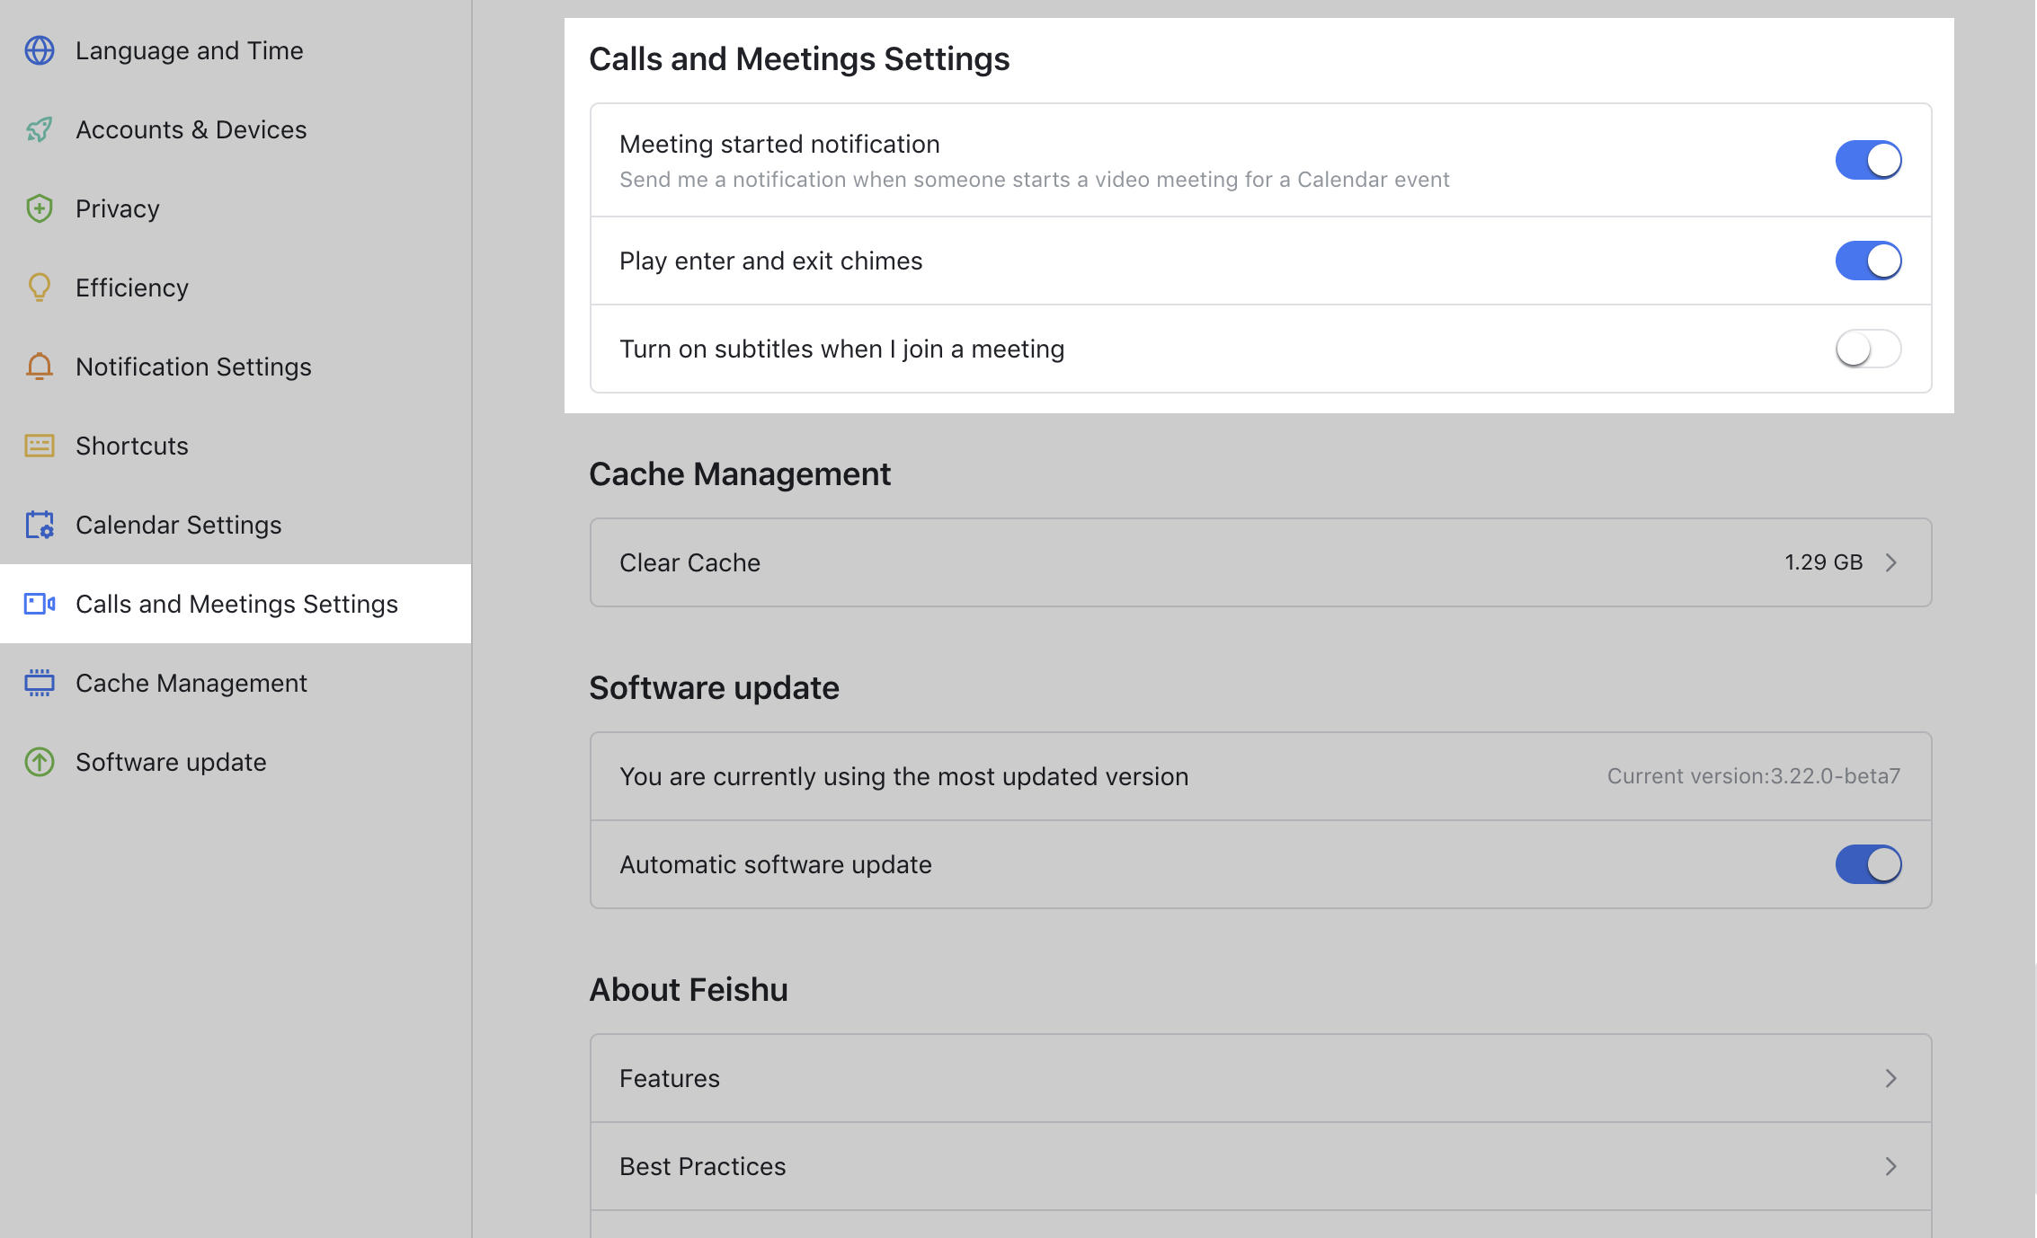Disable Play enter and exit chimes
Screen dimensions: 2037x1238
click(x=1868, y=261)
